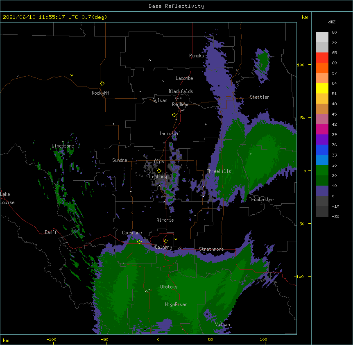Click the Innisfail city label
The image size is (353, 345).
pos(170,134)
